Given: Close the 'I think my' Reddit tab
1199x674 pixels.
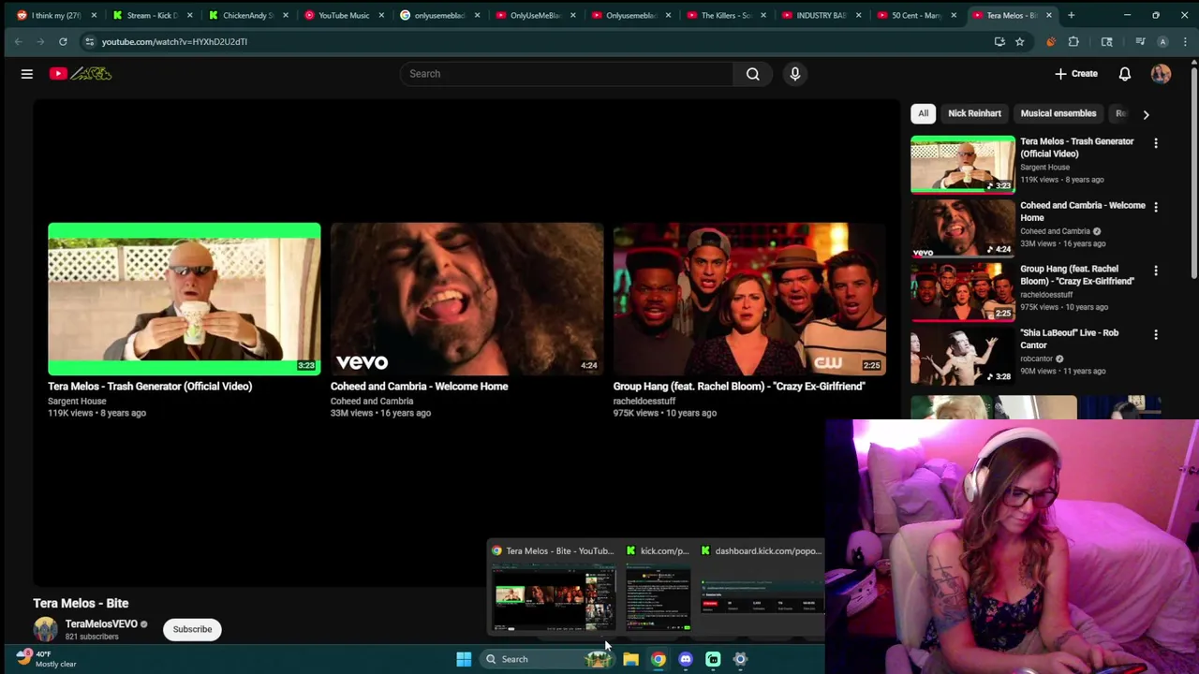Looking at the screenshot, I should pos(94,15).
